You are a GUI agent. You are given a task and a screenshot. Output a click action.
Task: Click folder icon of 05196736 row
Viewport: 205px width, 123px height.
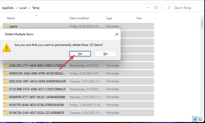point(6,113)
